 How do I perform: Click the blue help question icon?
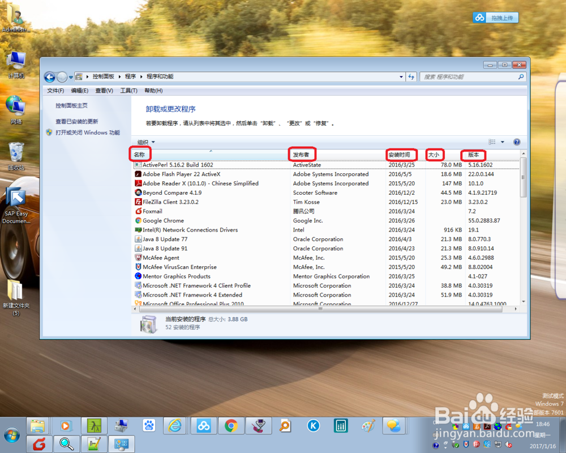(x=517, y=142)
